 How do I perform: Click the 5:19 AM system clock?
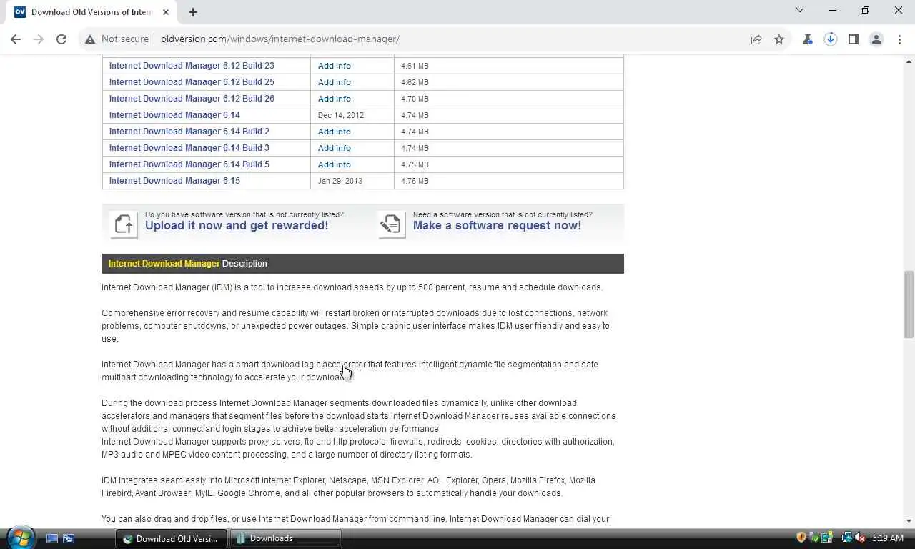(889, 538)
